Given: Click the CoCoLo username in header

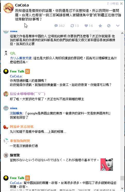Looking at the screenshot, I should 22,5.
